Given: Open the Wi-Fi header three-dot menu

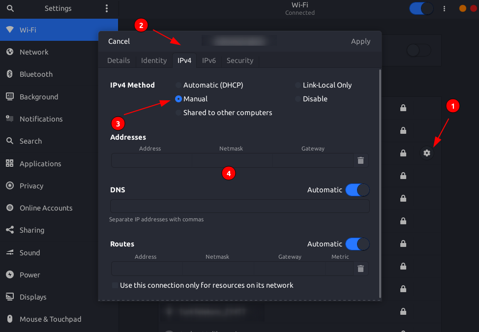Looking at the screenshot, I should click(x=444, y=8).
